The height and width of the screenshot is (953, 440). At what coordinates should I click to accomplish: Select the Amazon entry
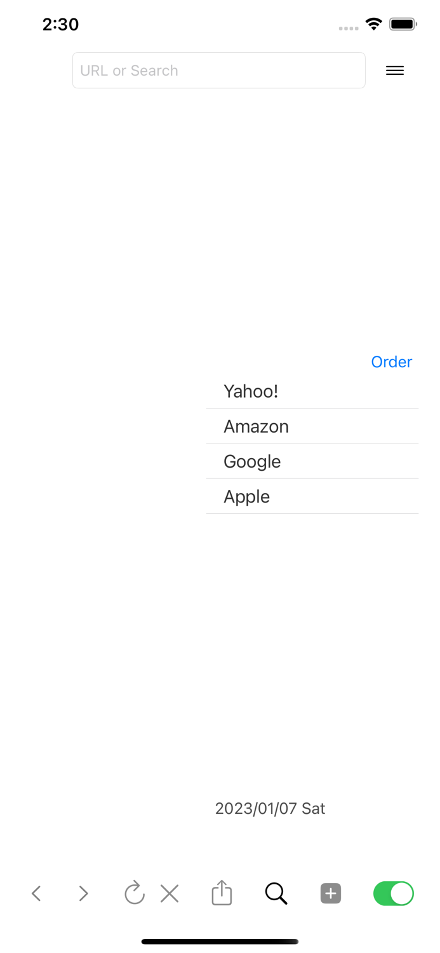(x=256, y=426)
